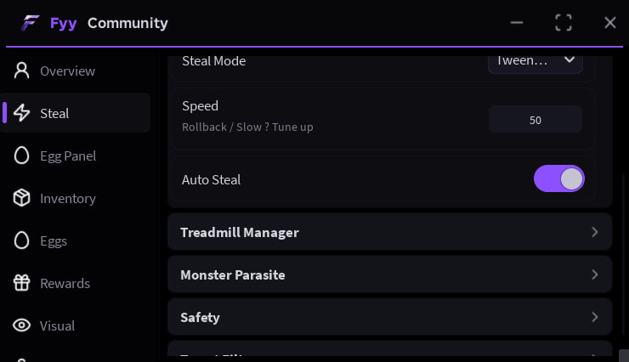Click the Overview person icon
The image size is (629, 362).
(x=21, y=71)
